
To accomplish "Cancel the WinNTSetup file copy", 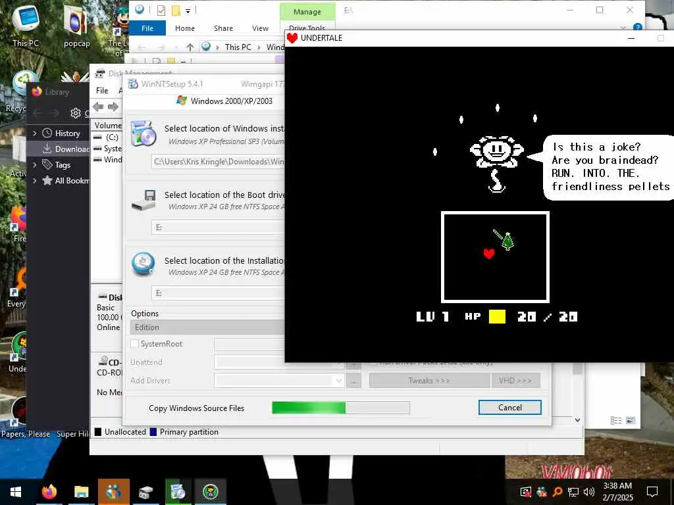I will point(510,408).
